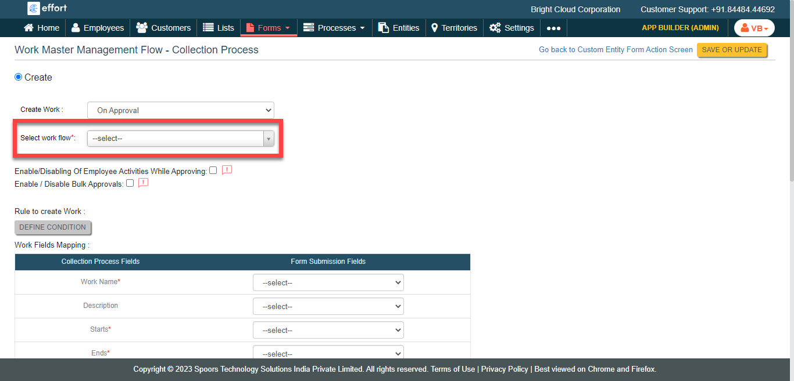Viewport: 794px width, 381px height.
Task: Open the Privacy Policy footer link
Action: pyautogui.click(x=505, y=369)
